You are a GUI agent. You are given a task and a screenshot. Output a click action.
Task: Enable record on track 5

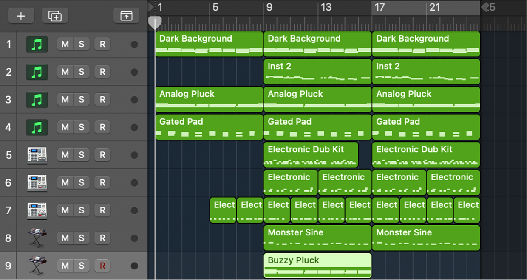(102, 155)
